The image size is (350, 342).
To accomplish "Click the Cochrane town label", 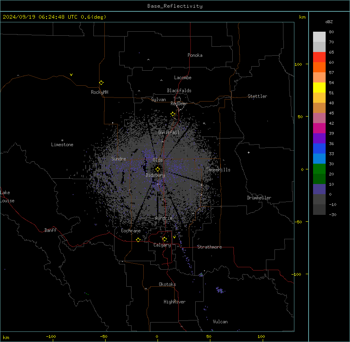I will click(131, 231).
